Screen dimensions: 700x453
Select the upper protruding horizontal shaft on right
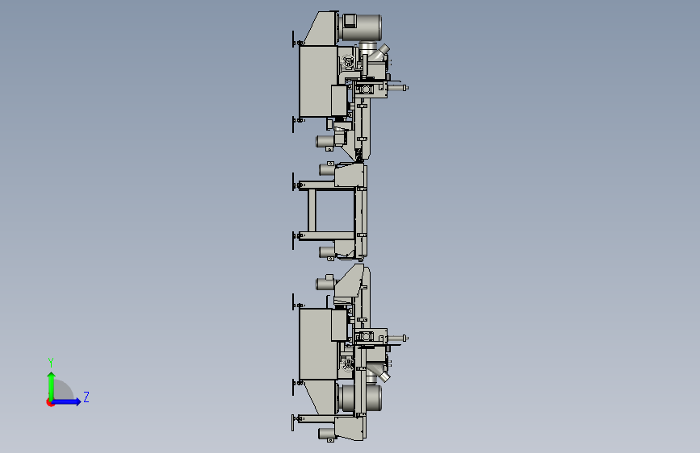pos(397,88)
